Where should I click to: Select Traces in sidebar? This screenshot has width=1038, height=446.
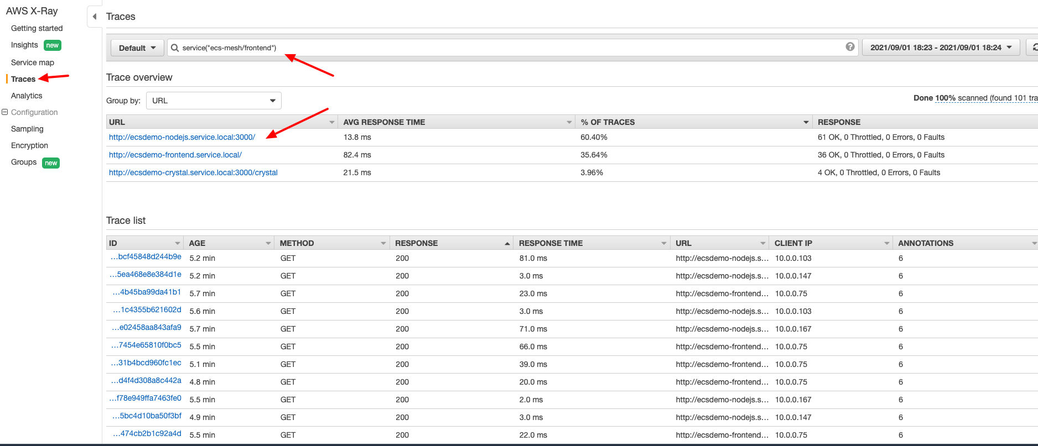pos(23,79)
